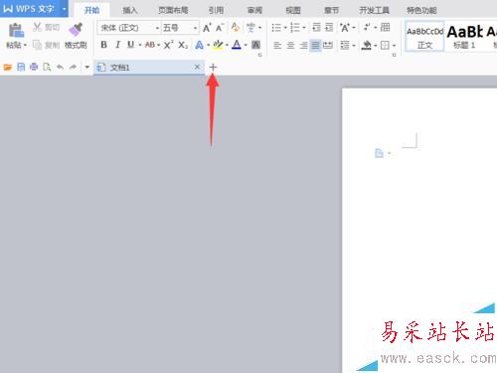
Task: Apply superscript formatting
Action: point(168,45)
